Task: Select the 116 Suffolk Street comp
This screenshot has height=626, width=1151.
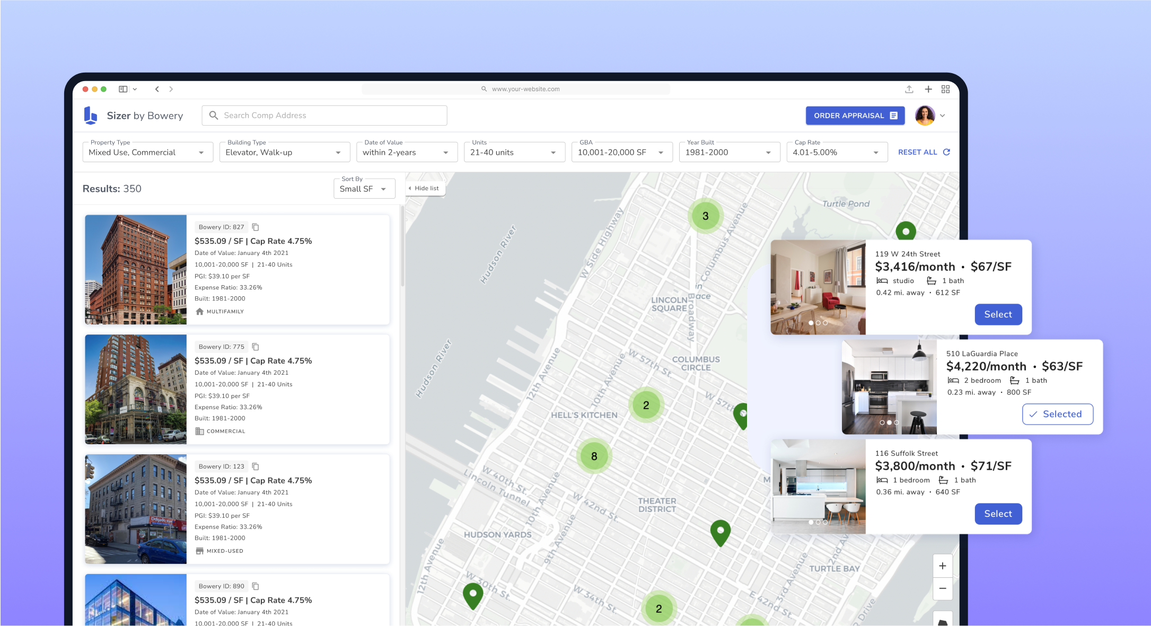Action: click(x=998, y=514)
